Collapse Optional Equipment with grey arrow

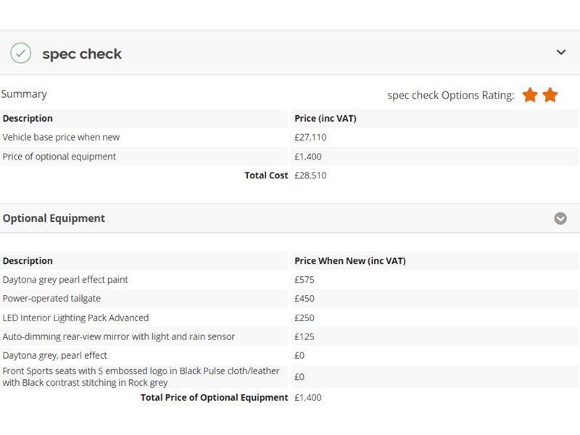560,218
